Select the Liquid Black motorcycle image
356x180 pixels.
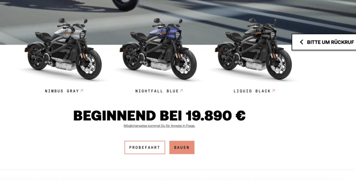pyautogui.click(x=253, y=49)
